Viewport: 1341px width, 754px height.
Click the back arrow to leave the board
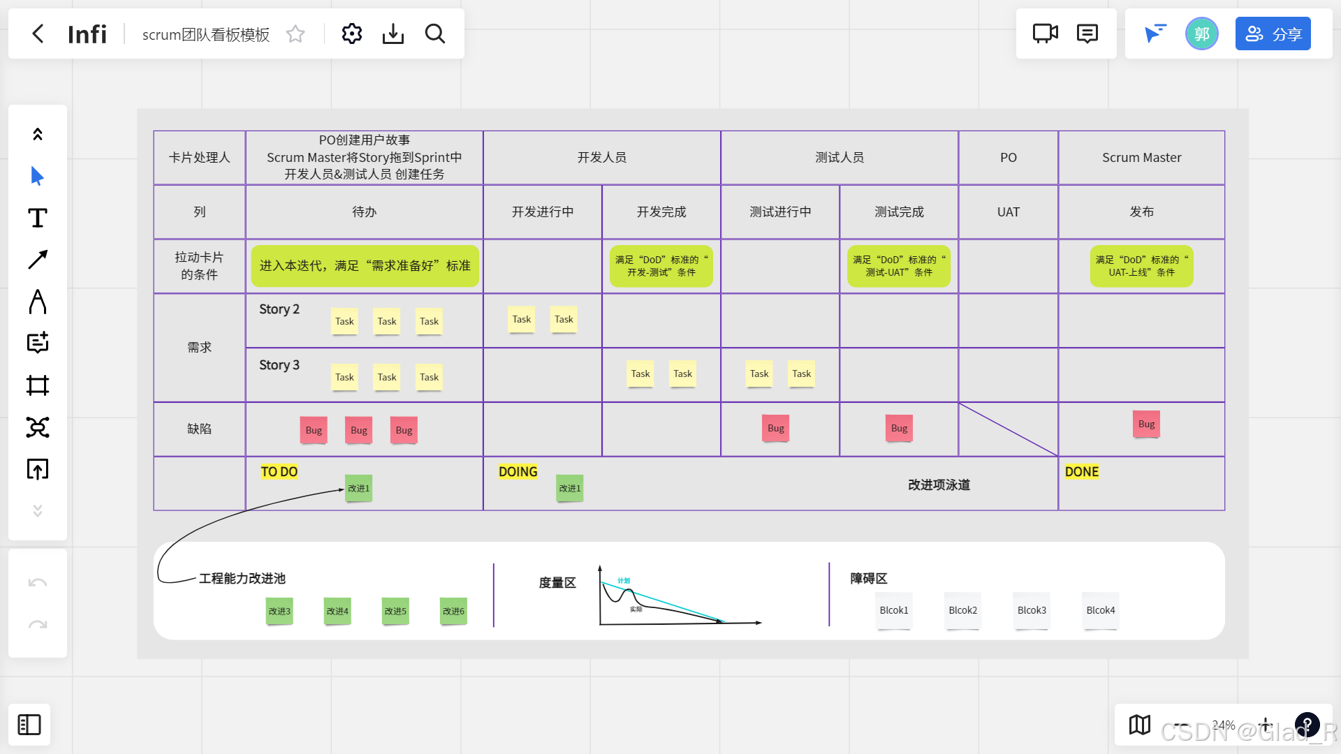[38, 34]
